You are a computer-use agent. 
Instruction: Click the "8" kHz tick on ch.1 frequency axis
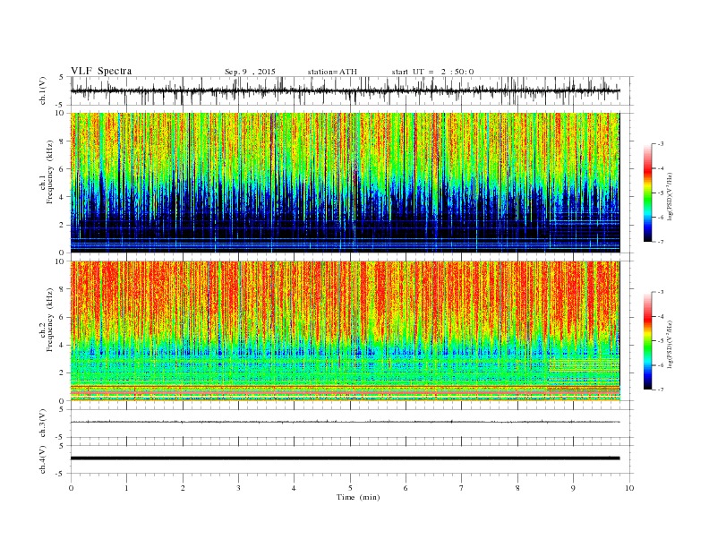(x=62, y=141)
